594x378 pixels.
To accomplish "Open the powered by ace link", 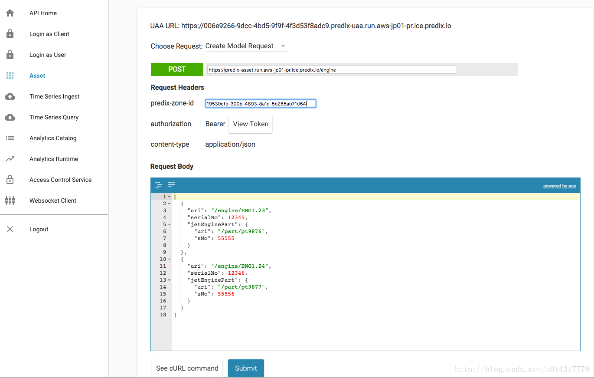I will pos(559,186).
